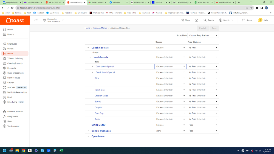Viewport: 274px width, 154px height.
Task: Open the Course dropdown for Cash Lunch Special
Action: tap(170, 67)
